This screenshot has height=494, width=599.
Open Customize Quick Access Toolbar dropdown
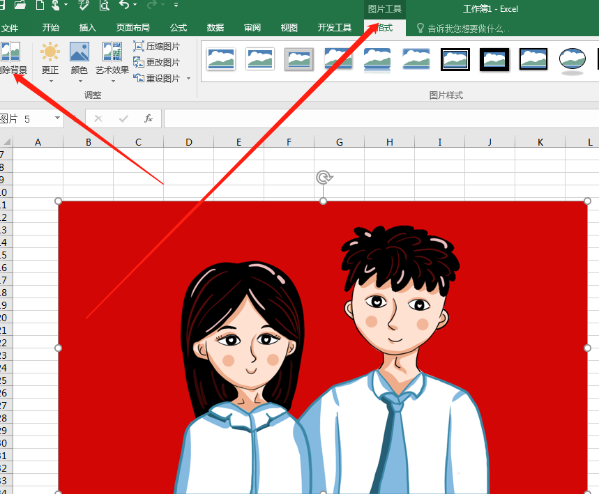coord(176,5)
